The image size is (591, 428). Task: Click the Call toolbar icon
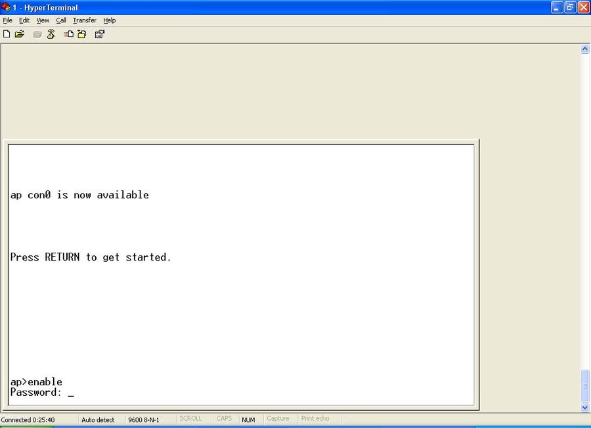coord(37,33)
